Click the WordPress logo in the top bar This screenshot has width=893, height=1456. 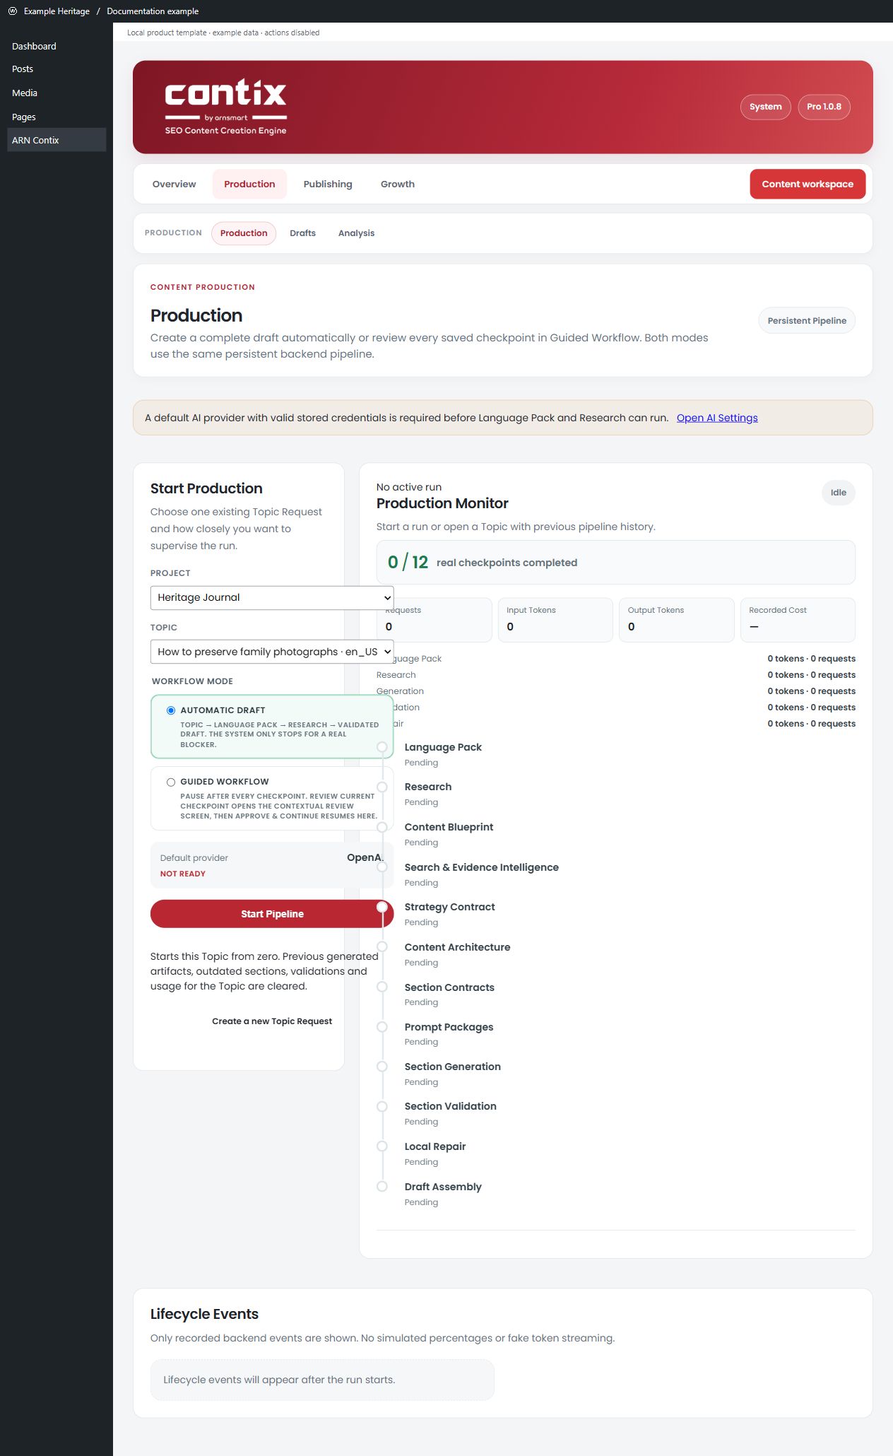(12, 11)
